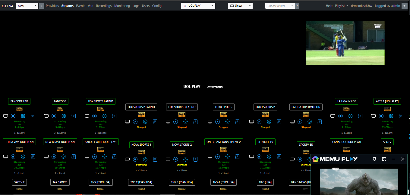This screenshot has height=195, width=410.
Task: Click the ONE CHAMPIONSHIP LIVE 2 stream name
Action: (224, 142)
